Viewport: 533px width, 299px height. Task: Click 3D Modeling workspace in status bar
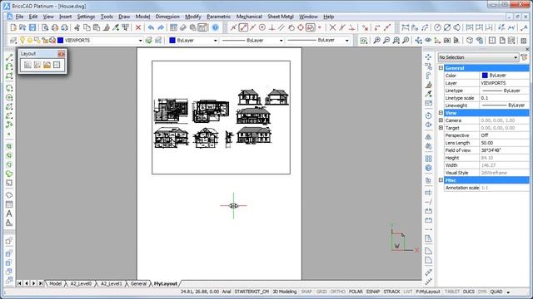(285, 292)
